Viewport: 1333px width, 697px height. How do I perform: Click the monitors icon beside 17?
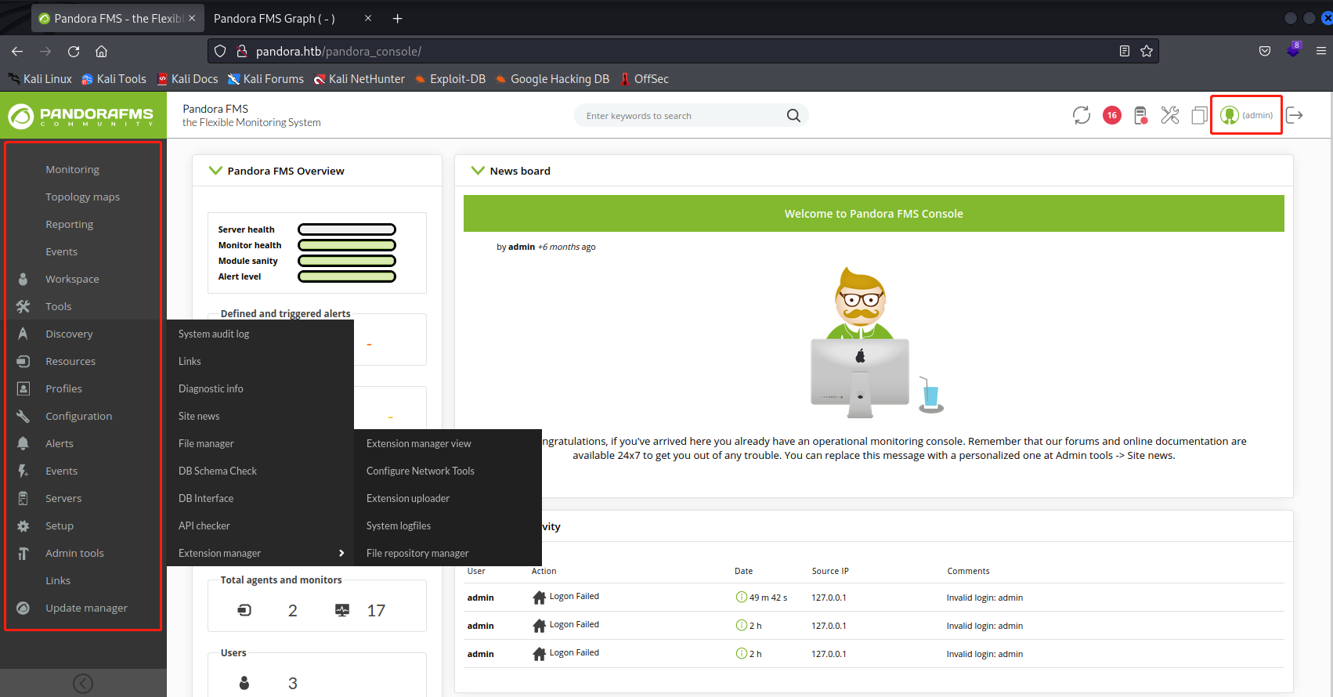point(342,610)
